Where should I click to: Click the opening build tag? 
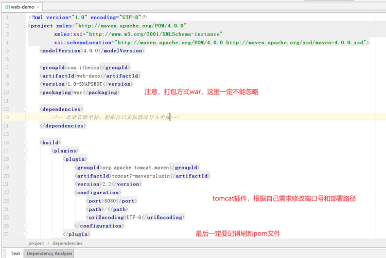click(50, 142)
